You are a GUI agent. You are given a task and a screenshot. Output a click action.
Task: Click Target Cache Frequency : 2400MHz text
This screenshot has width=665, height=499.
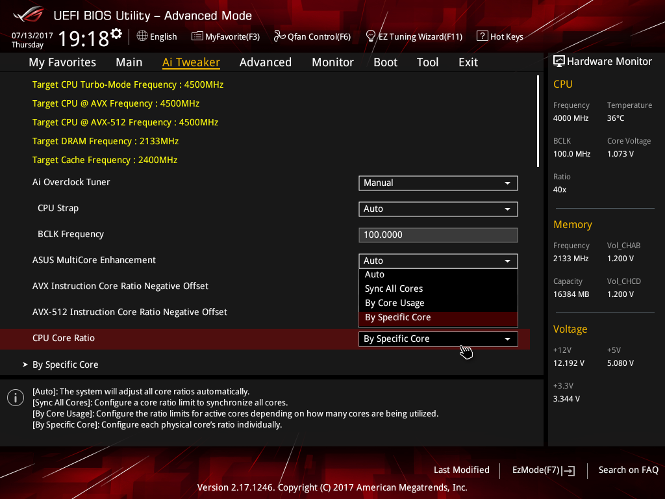pyautogui.click(x=105, y=160)
